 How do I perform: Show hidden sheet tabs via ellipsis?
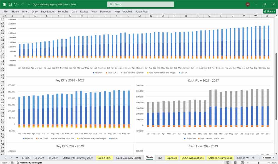pos(16,158)
